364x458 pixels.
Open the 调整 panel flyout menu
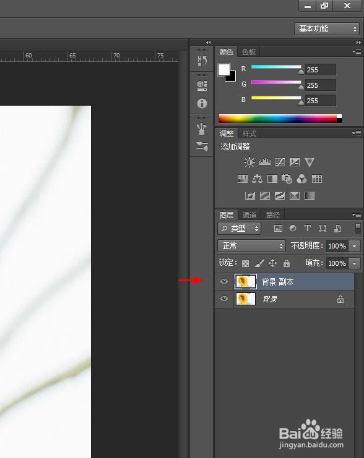tap(357, 133)
